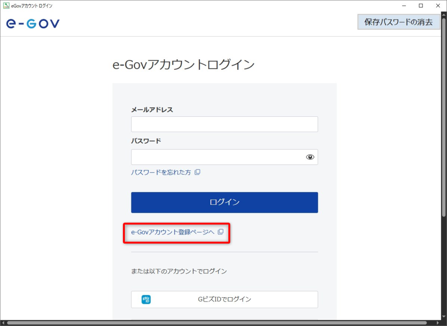Click external-link icon beside e-Govアカウント登録ページへ

[220, 232]
